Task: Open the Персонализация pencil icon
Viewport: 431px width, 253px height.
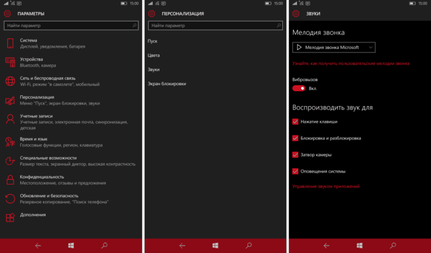Action: click(x=10, y=100)
